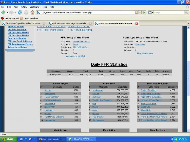Open the File menu

click(x=3, y=7)
